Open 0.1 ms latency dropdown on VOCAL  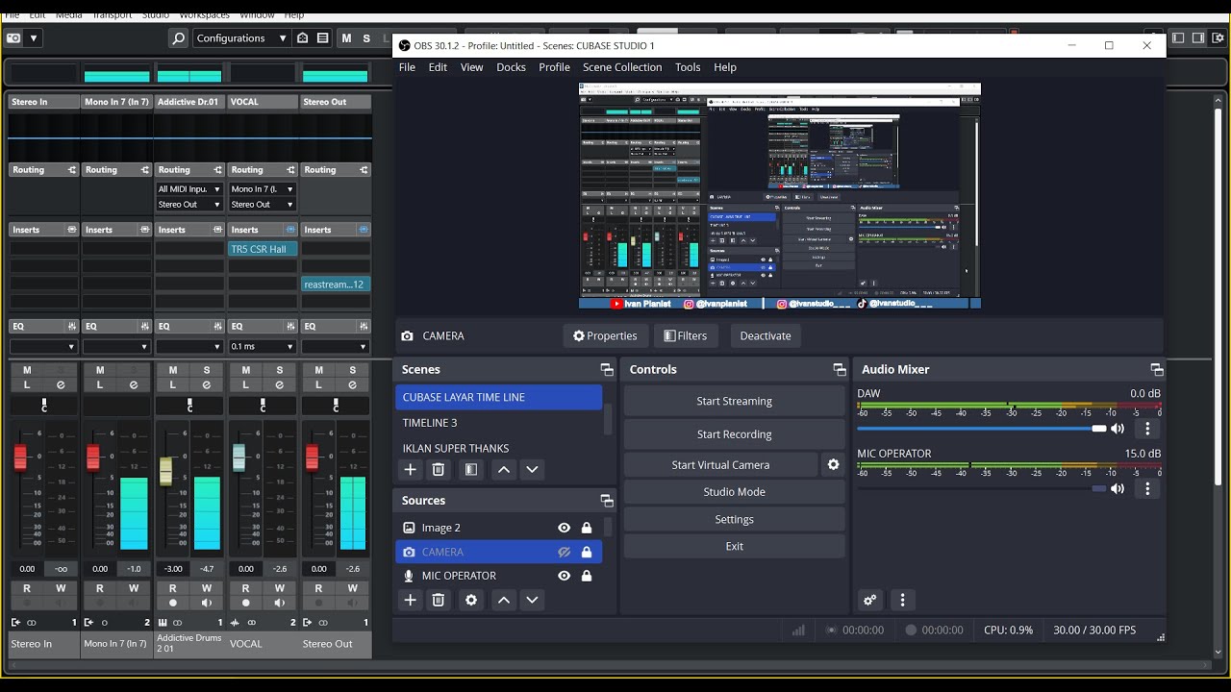click(x=263, y=347)
